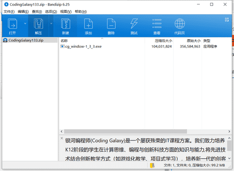Click the View (查看) list icon
This screenshot has height=171, width=234.
[x=157, y=24]
